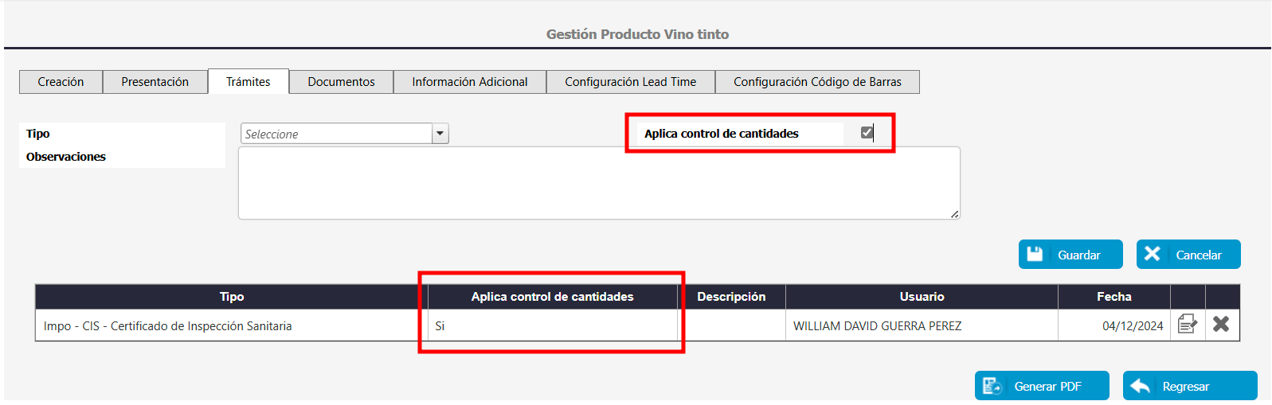Click the Seleccione combo box field

336,134
